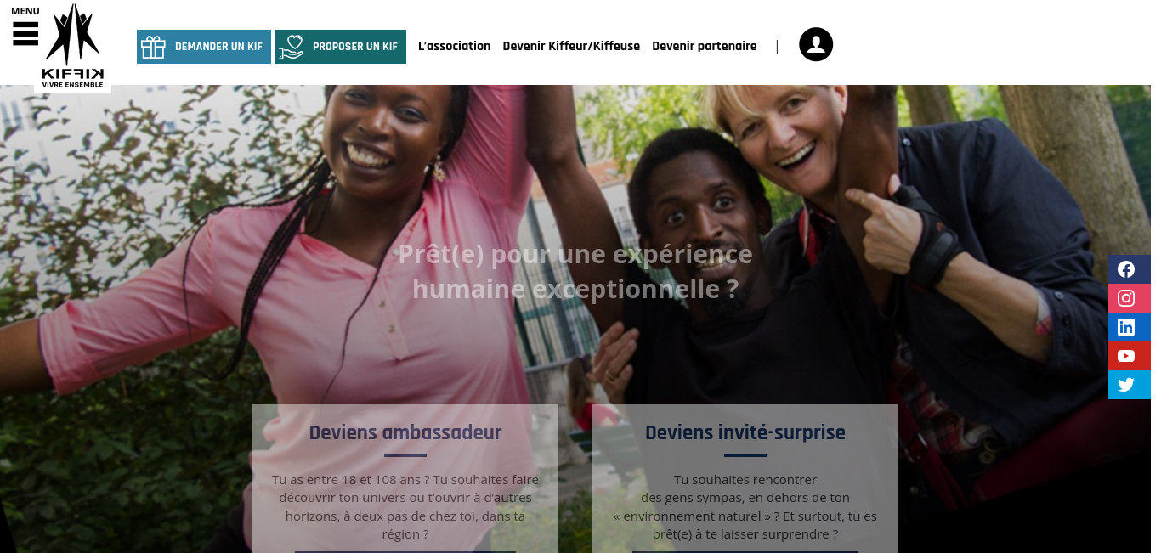1161x553 pixels.
Task: Select the Deviens invité-surprise card description
Action: [745, 507]
